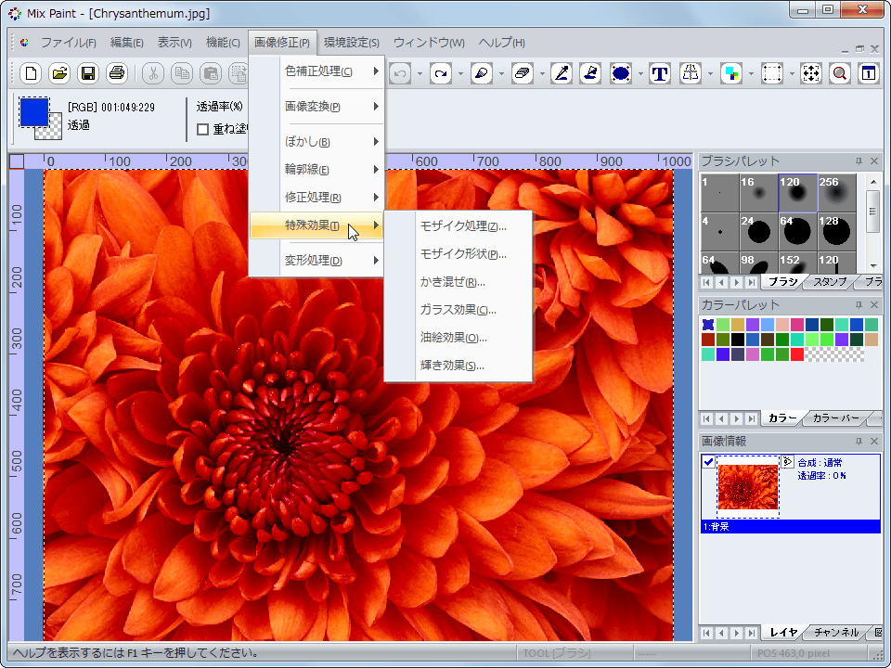Open the 環境設定 menu
Viewport: 891px width, 668px height.
[x=351, y=43]
